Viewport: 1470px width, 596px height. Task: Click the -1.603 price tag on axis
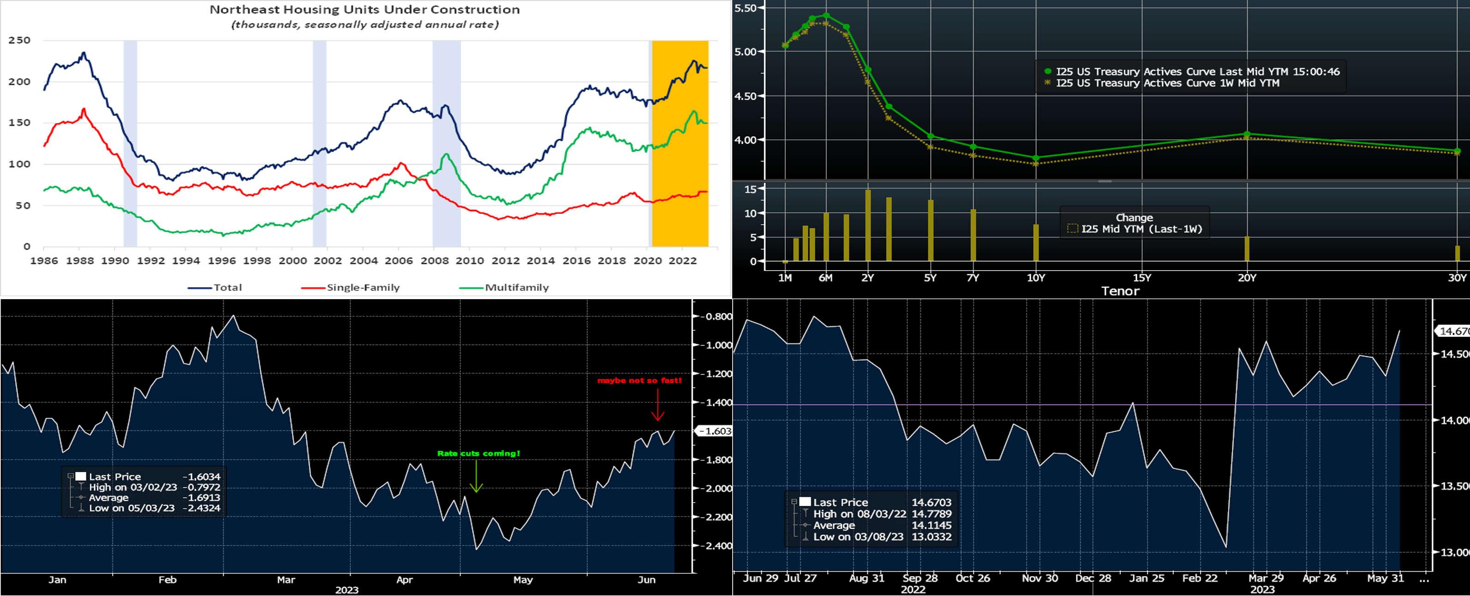714,431
